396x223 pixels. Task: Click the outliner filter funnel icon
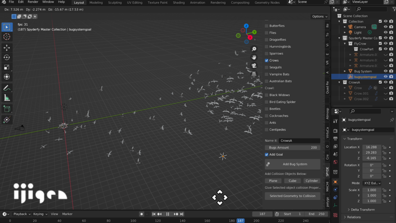tap(394, 9)
